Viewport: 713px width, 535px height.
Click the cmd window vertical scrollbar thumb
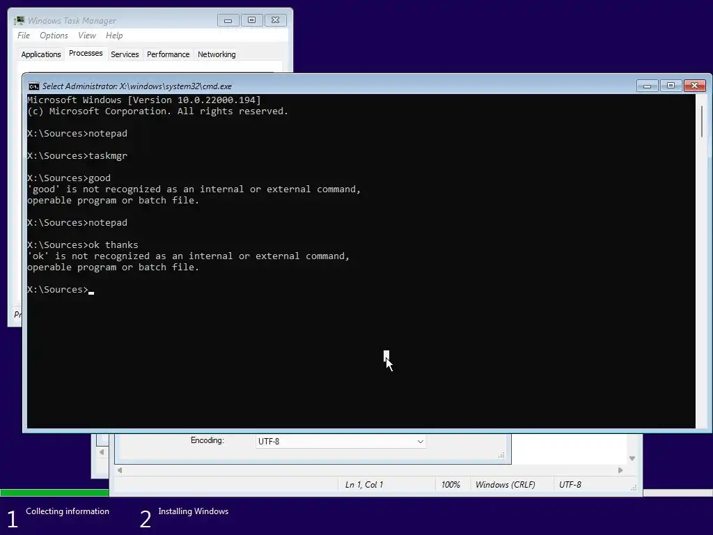click(x=702, y=121)
